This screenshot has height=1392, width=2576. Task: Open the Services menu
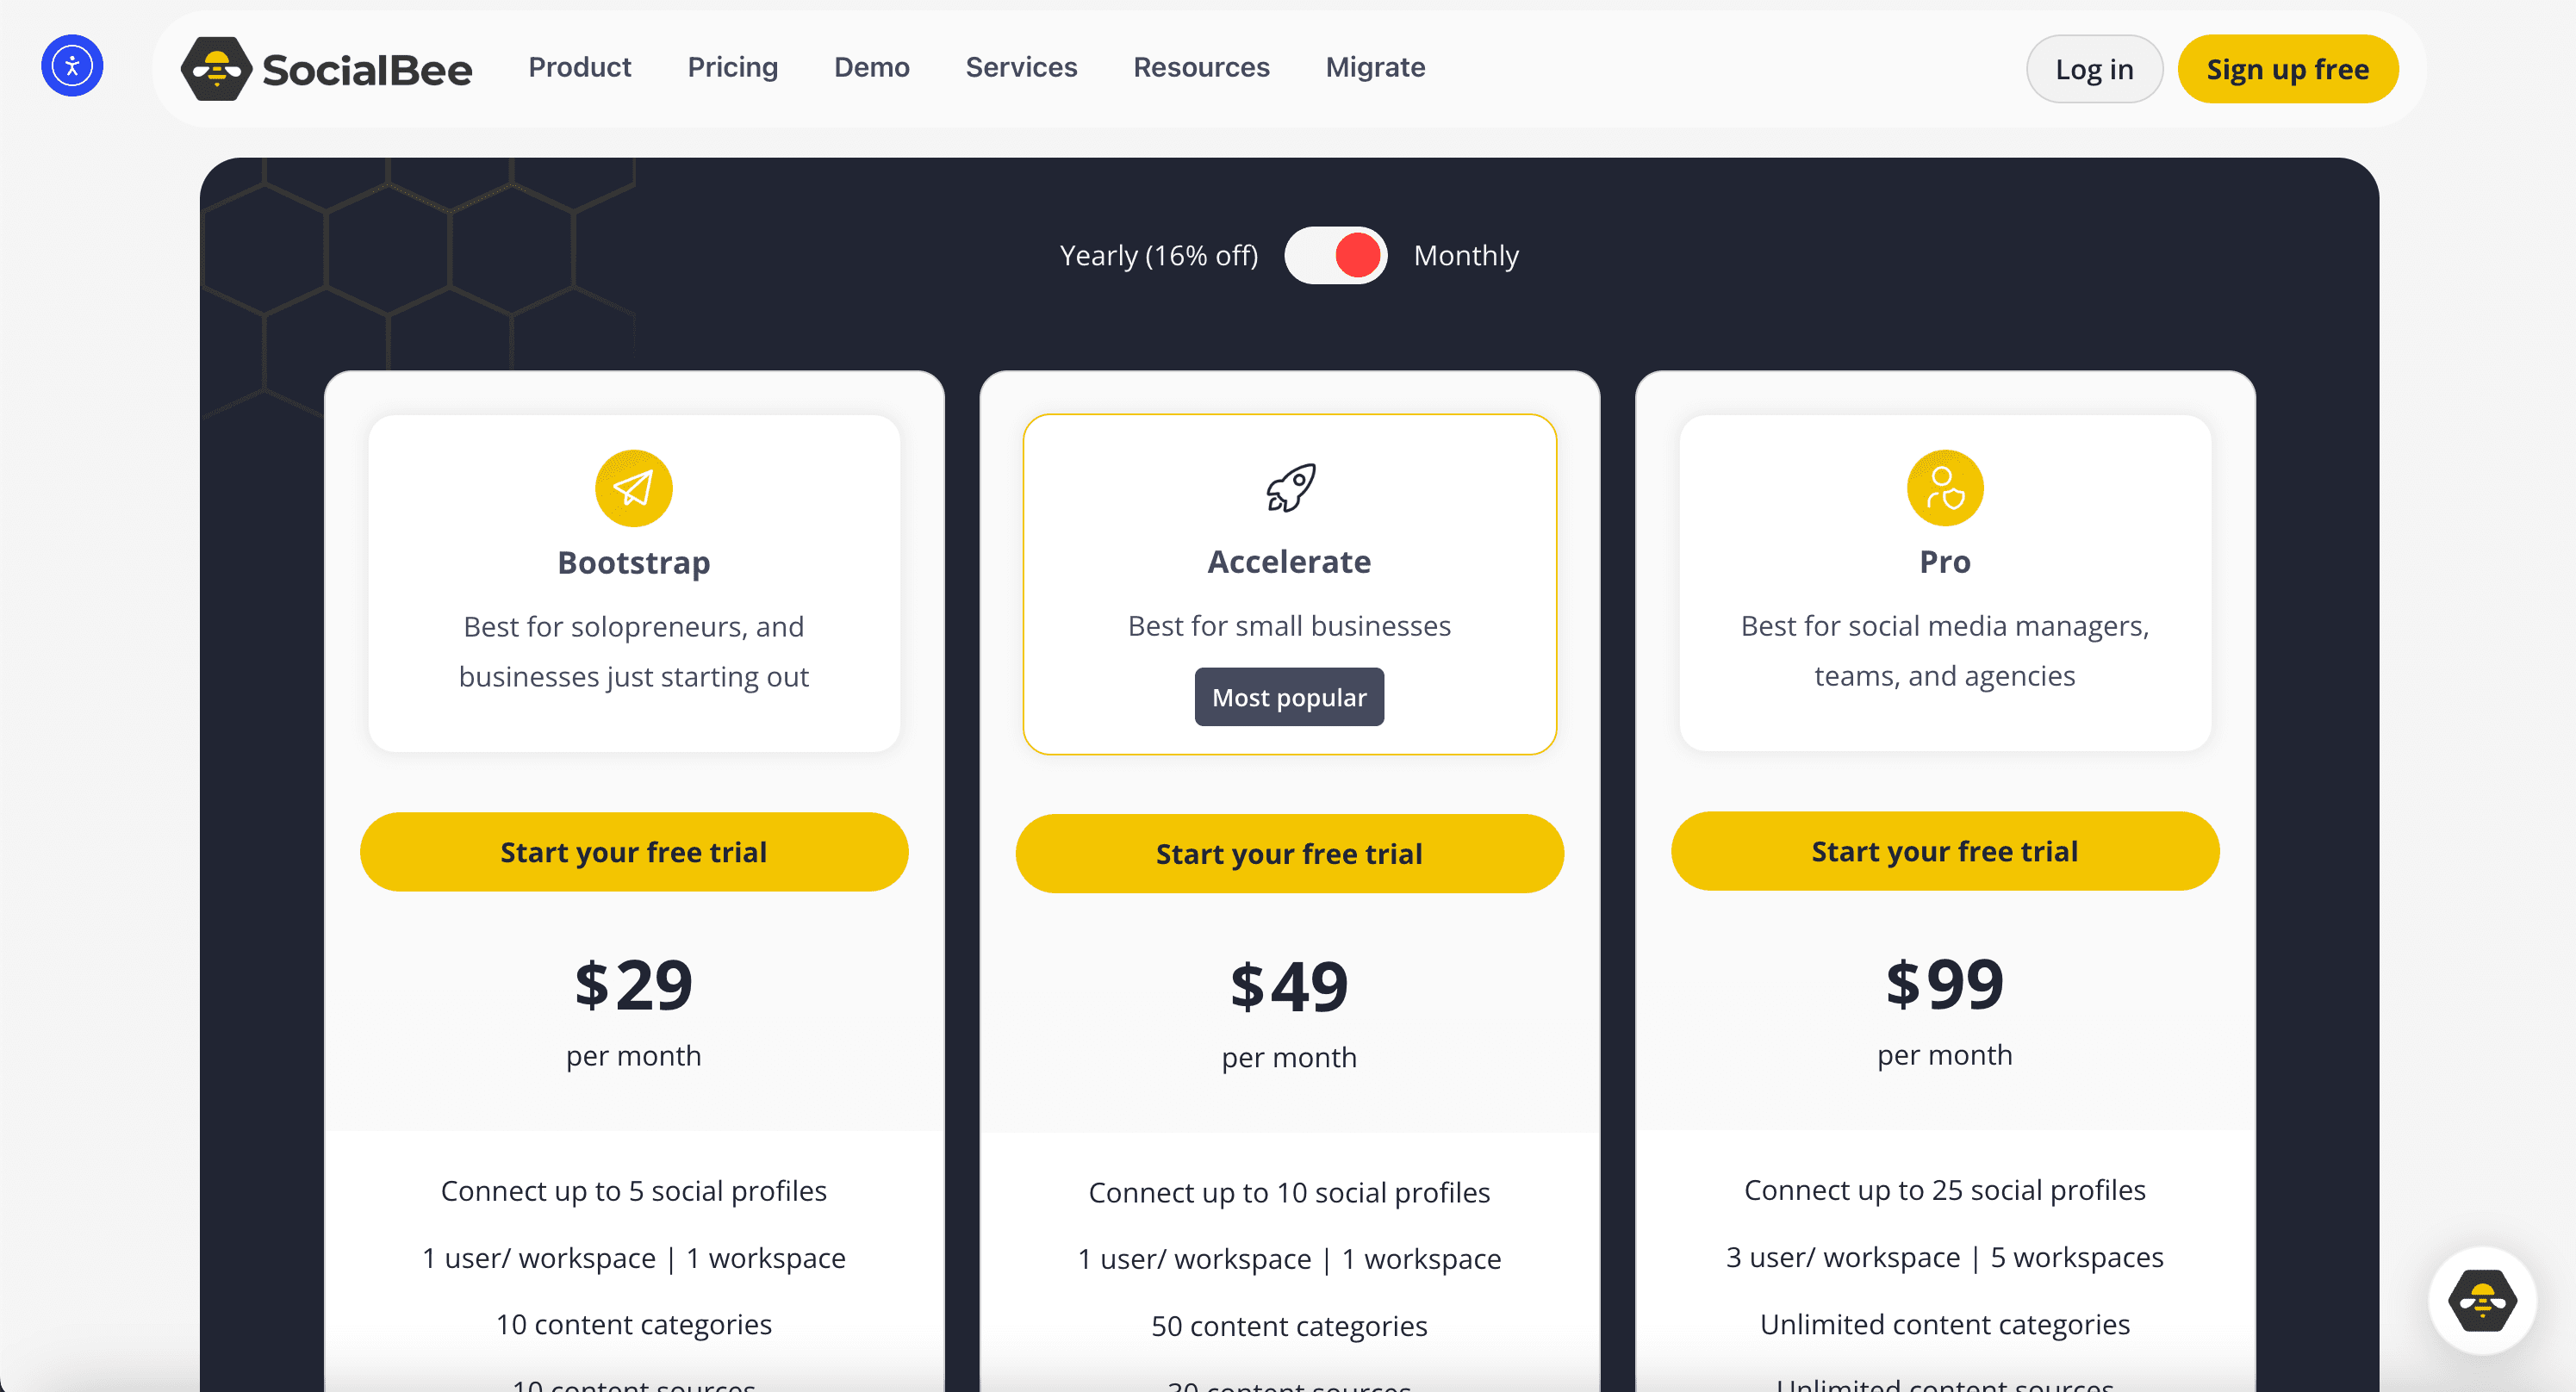pos(1021,67)
